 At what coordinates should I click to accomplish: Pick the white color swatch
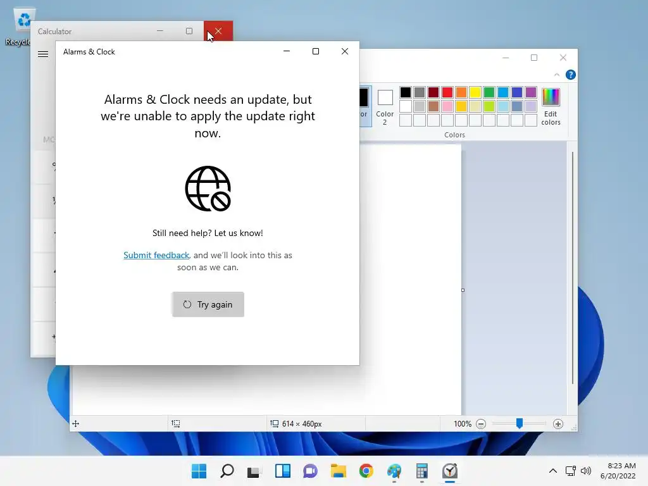[406, 106]
